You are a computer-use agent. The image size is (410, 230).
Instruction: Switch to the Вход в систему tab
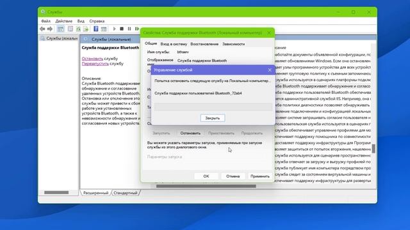click(x=174, y=44)
